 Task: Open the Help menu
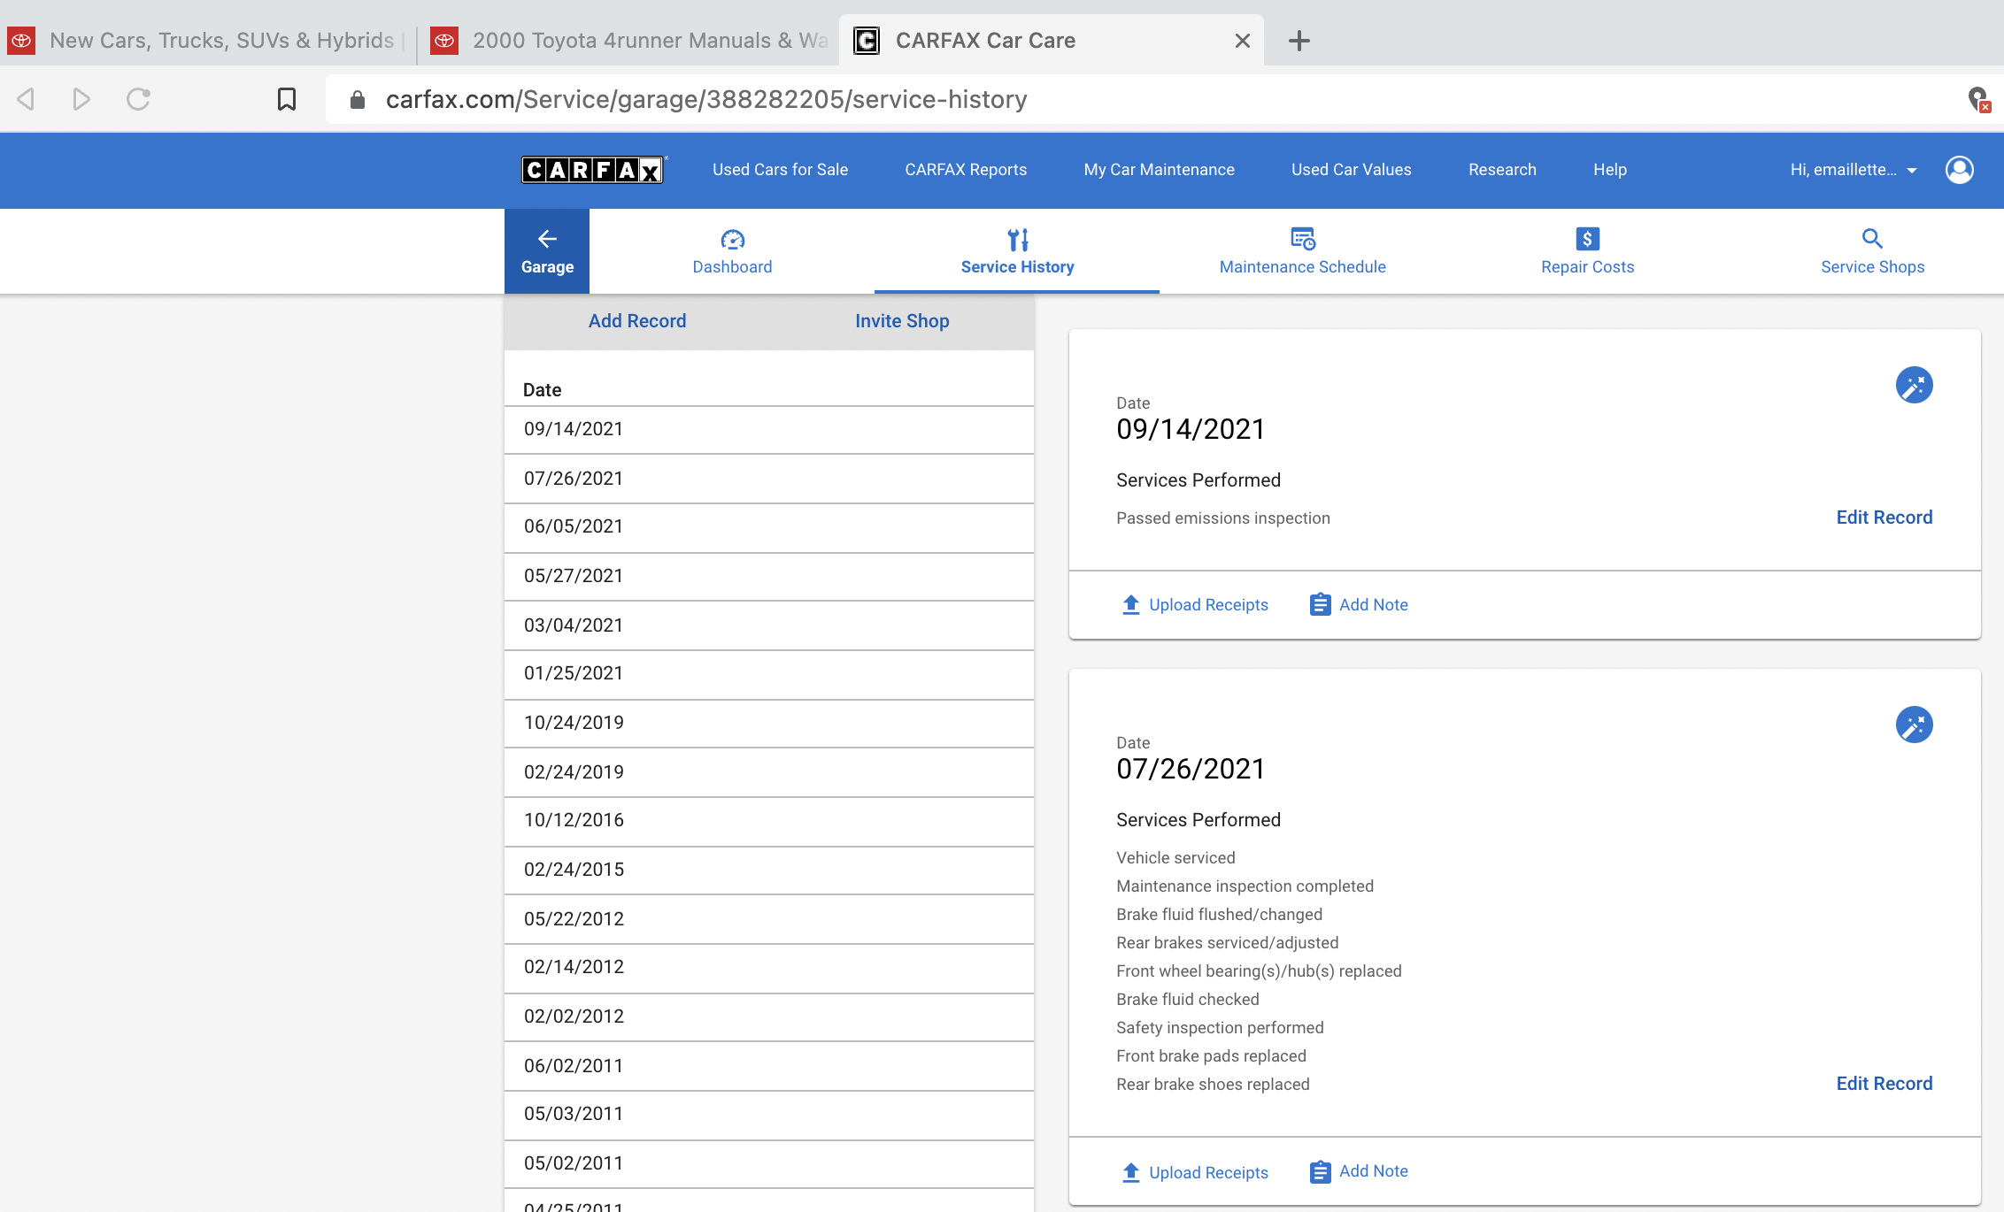pyautogui.click(x=1610, y=170)
